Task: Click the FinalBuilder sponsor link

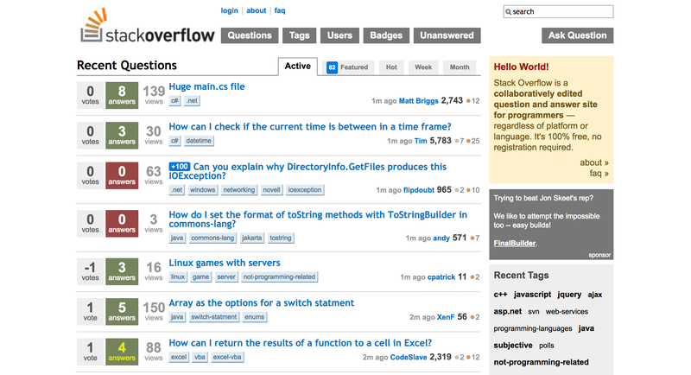Action: (x=514, y=244)
